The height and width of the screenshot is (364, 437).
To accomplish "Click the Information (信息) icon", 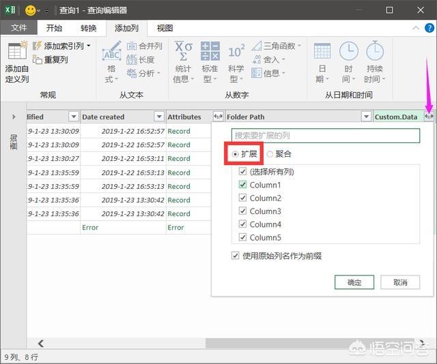I will pyautogui.click(x=257, y=73).
